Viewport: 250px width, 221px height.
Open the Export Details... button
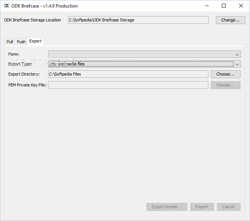point(167,207)
